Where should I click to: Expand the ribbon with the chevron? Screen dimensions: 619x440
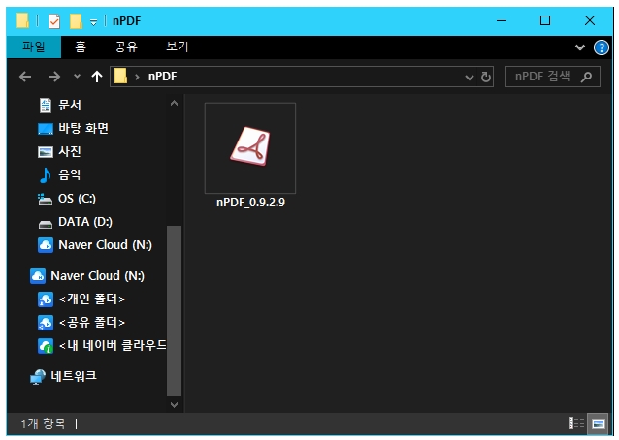579,47
